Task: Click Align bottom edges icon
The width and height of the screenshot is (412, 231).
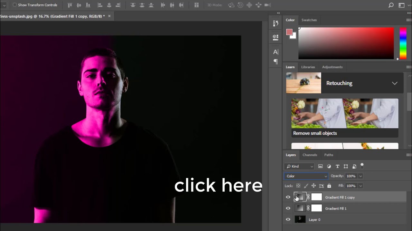Action: [x=88, y=5]
